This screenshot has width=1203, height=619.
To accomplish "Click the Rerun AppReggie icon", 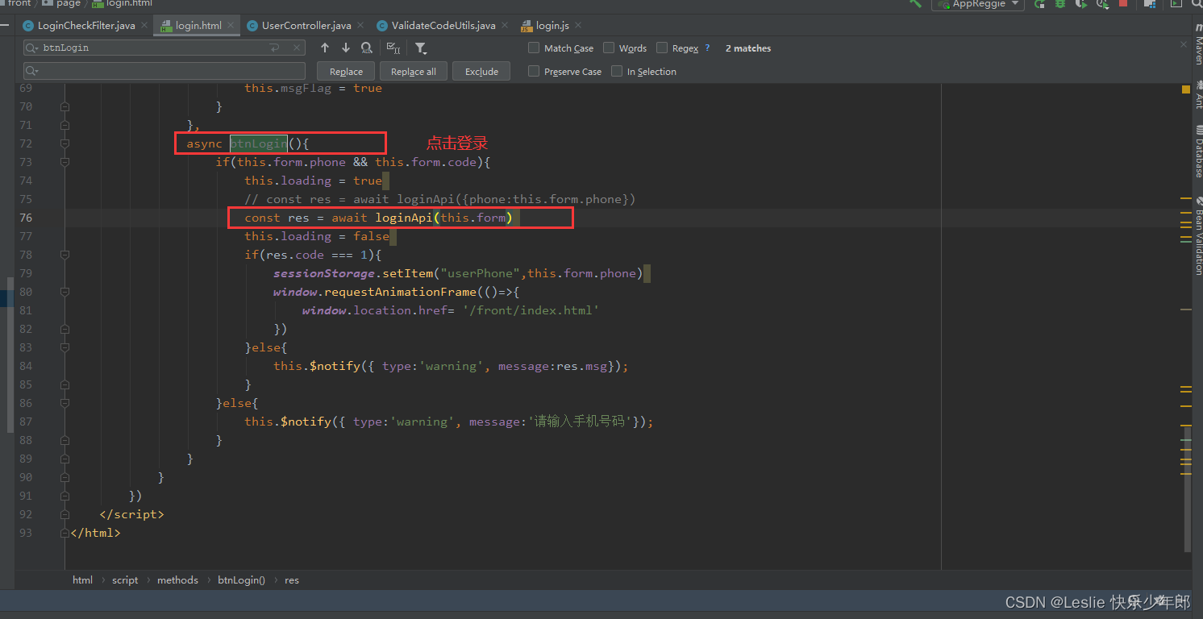I will (1040, 4).
